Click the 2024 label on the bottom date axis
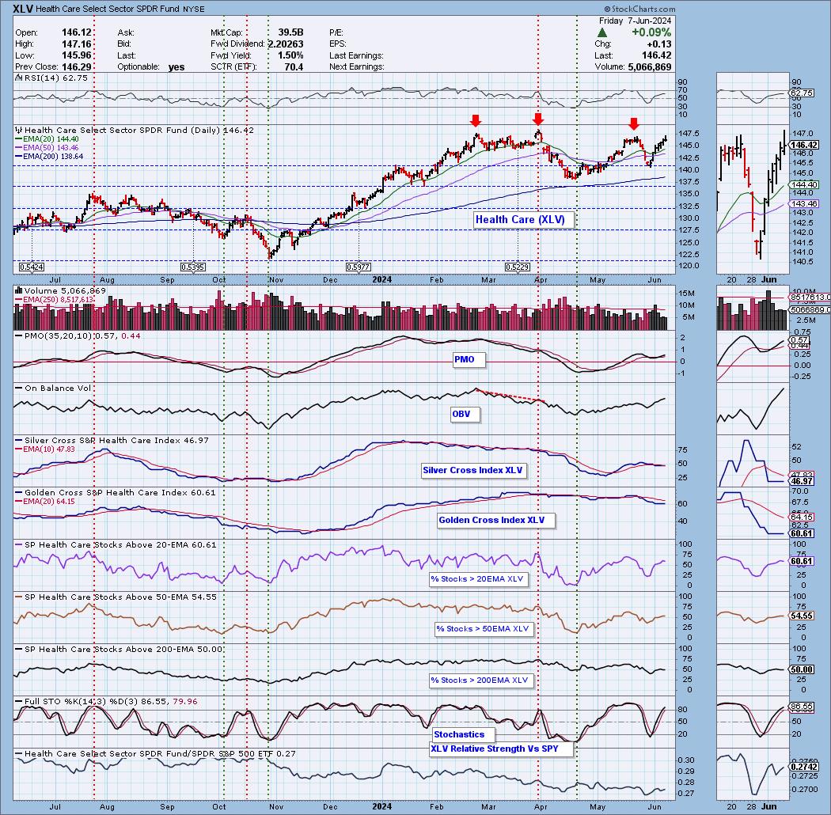Viewport: 831px width, 815px height. pos(381,806)
